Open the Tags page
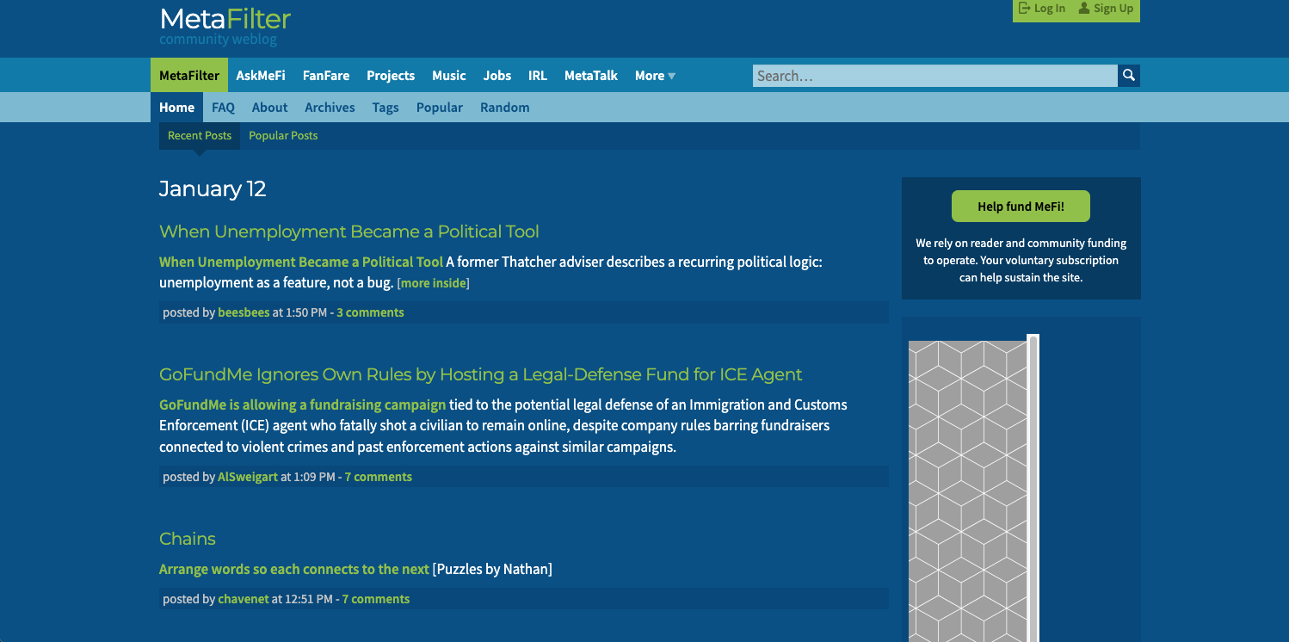Viewport: 1289px width, 642px height. pyautogui.click(x=385, y=108)
